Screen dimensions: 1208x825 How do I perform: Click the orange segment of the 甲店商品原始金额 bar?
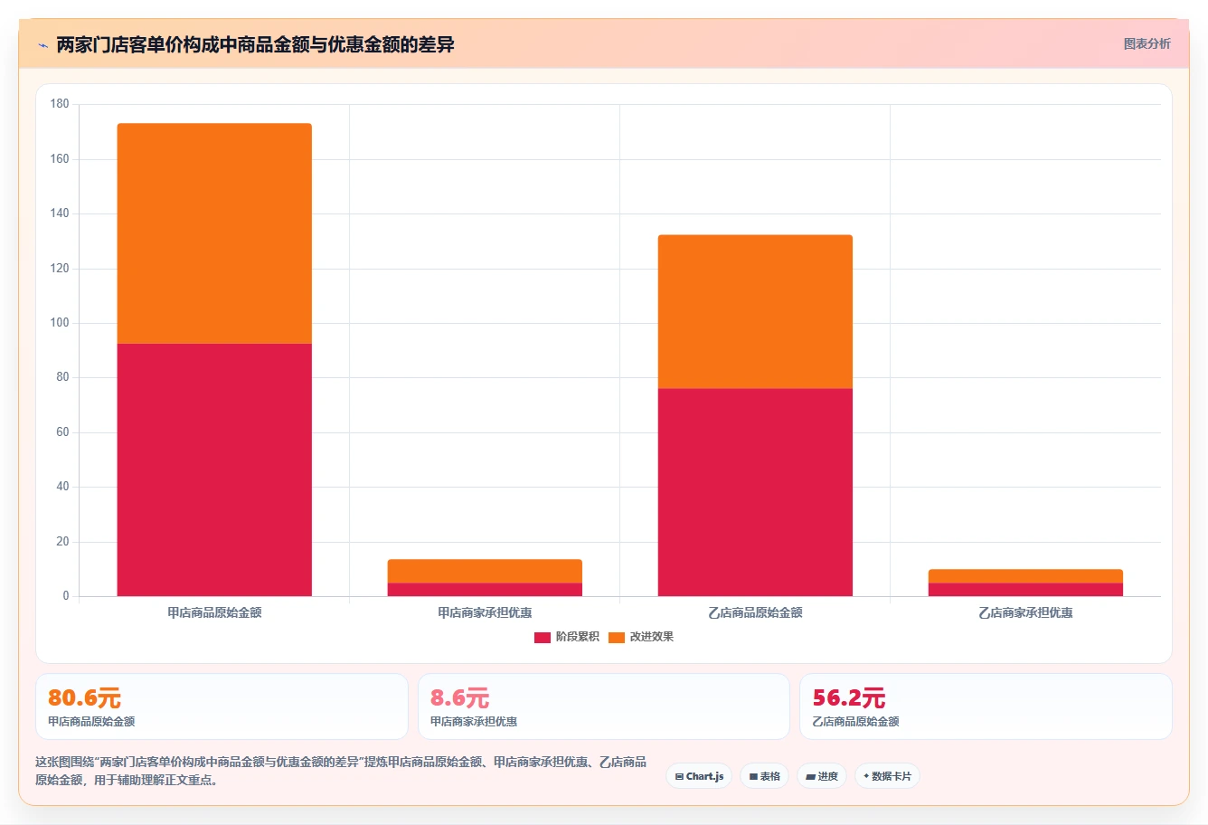point(214,233)
